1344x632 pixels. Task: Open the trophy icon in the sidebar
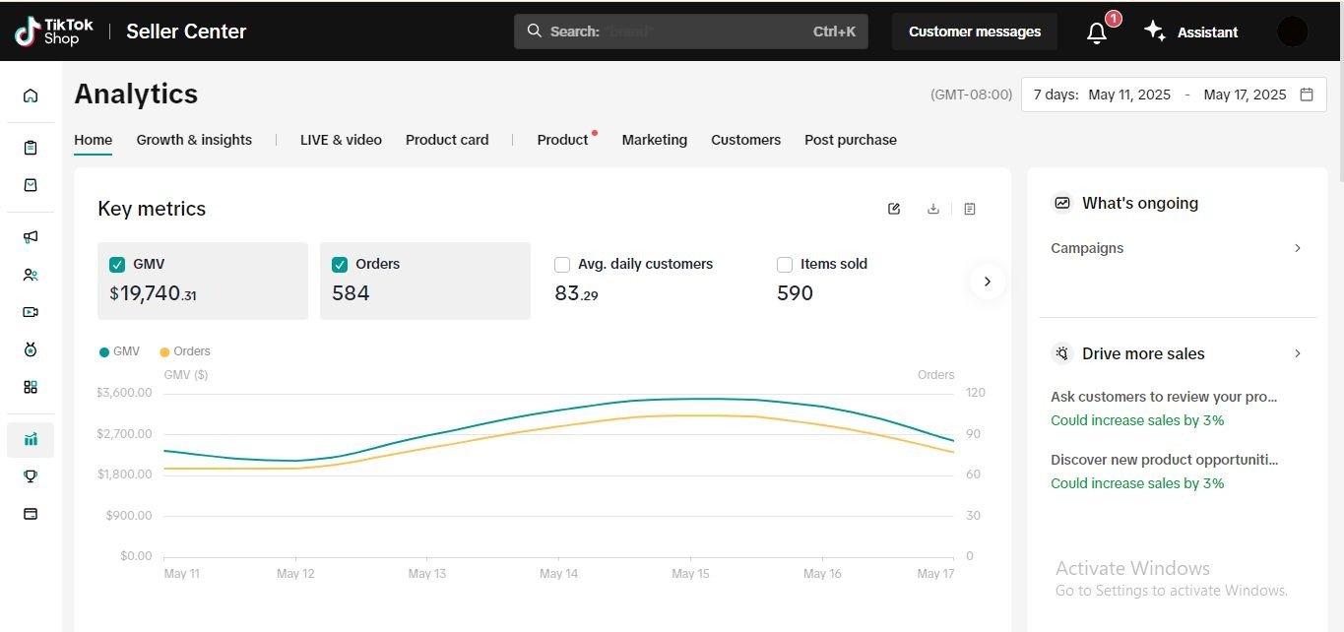click(31, 476)
